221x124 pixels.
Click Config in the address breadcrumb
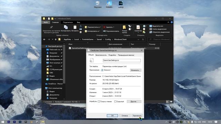point(108,40)
